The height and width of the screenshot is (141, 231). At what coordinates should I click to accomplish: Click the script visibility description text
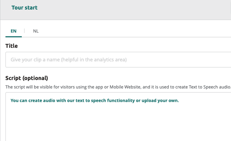coord(103,87)
